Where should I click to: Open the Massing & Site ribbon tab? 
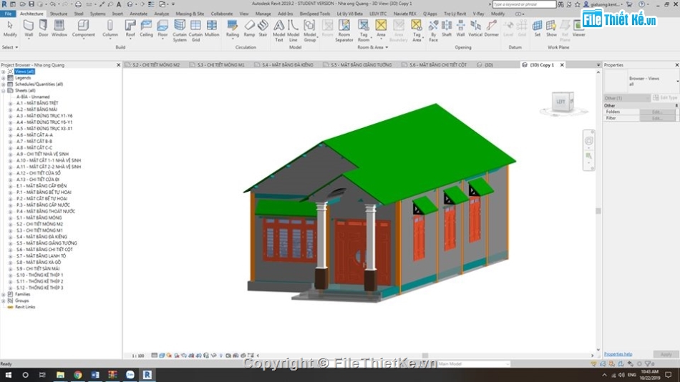[x=190, y=14]
